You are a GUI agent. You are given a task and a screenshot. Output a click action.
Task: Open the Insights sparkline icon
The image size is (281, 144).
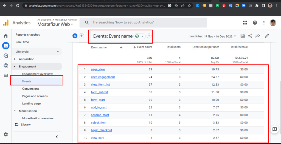(x=257, y=36)
